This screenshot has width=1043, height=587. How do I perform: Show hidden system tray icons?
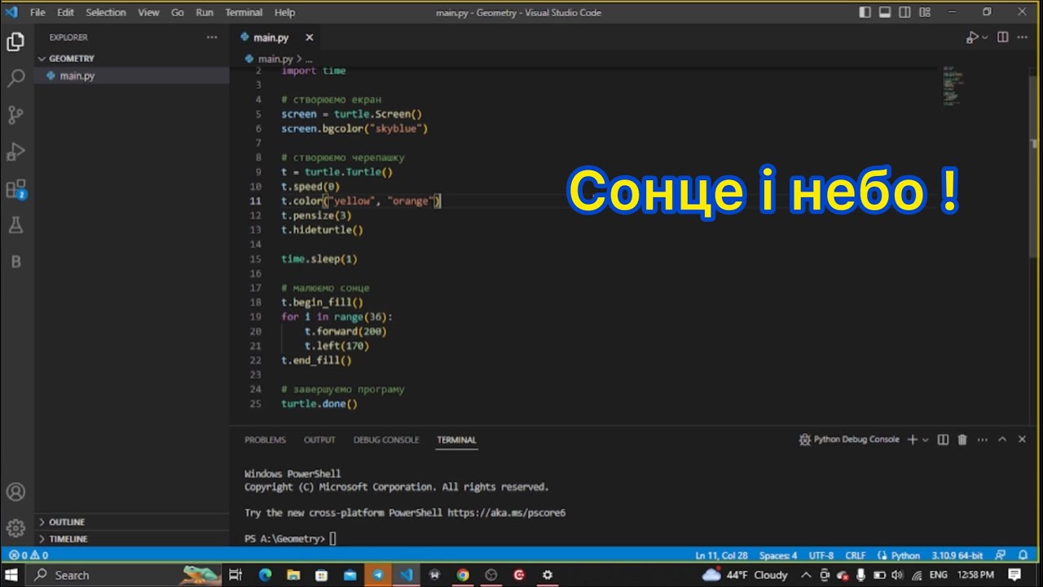[x=806, y=575]
